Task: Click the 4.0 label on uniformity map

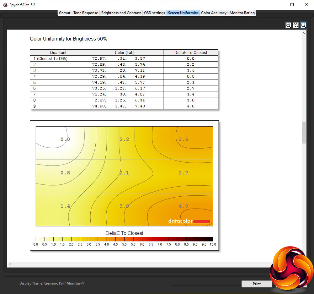Action: [x=184, y=206]
